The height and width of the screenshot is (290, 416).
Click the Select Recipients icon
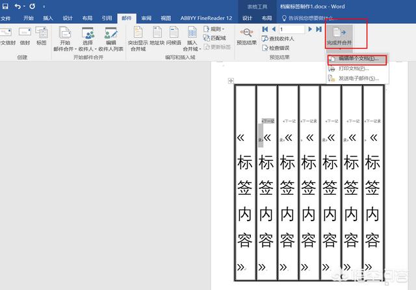point(88,39)
